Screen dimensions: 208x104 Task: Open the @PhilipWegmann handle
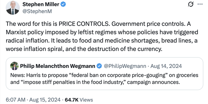(x=125, y=66)
